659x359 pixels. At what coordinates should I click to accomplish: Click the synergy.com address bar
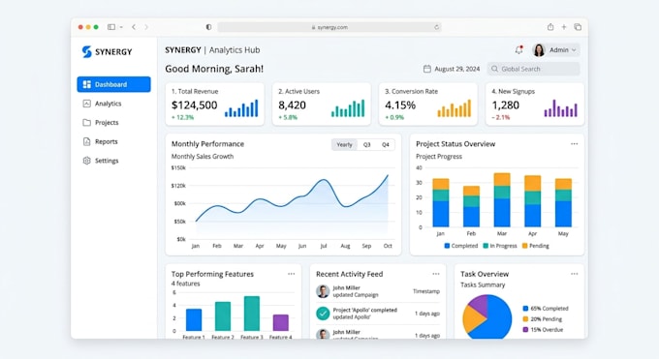click(x=329, y=27)
